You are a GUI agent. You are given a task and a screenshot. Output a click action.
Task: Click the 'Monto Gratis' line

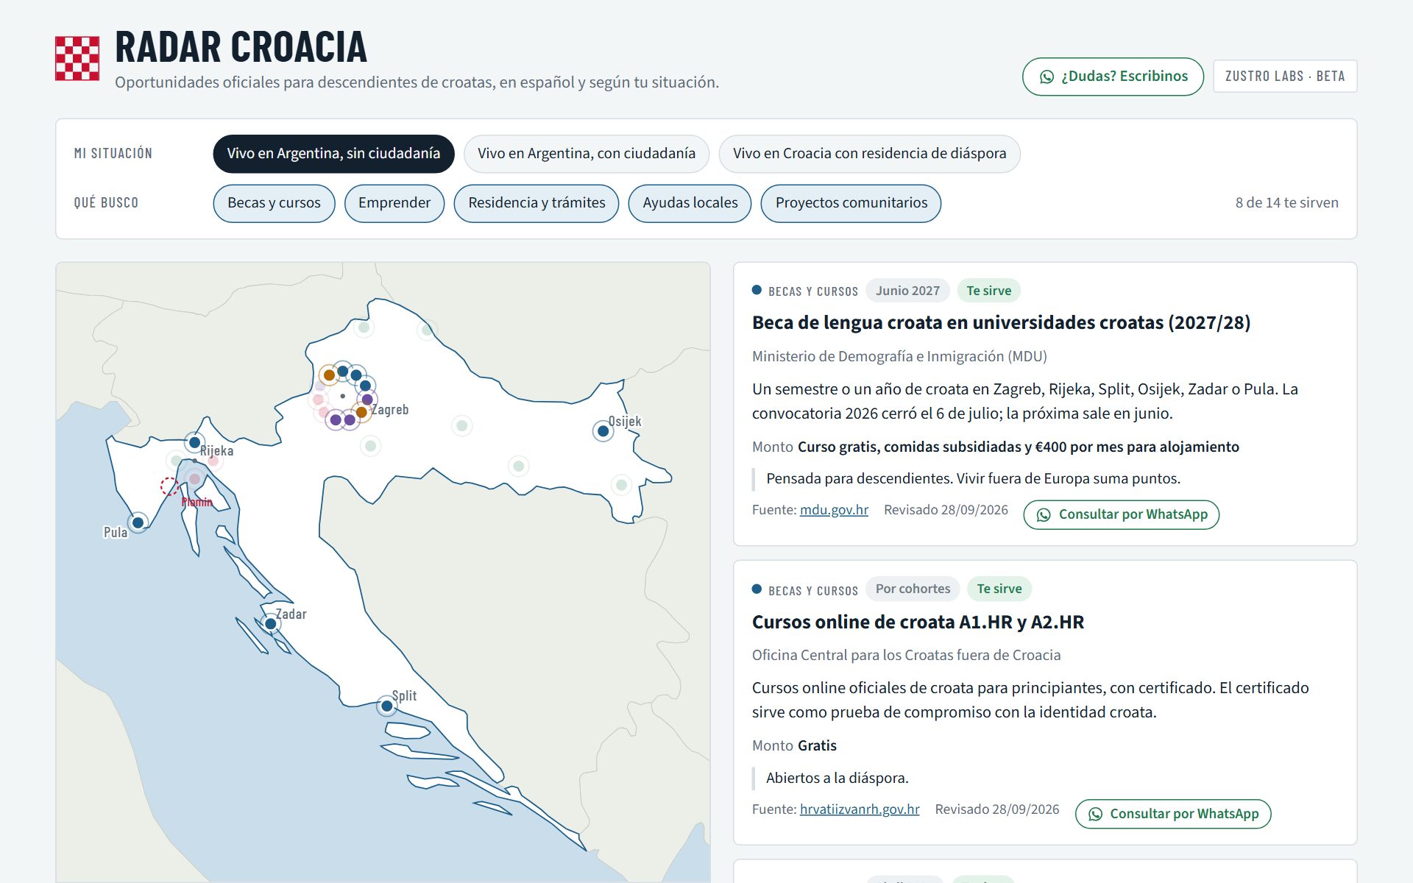tap(794, 745)
